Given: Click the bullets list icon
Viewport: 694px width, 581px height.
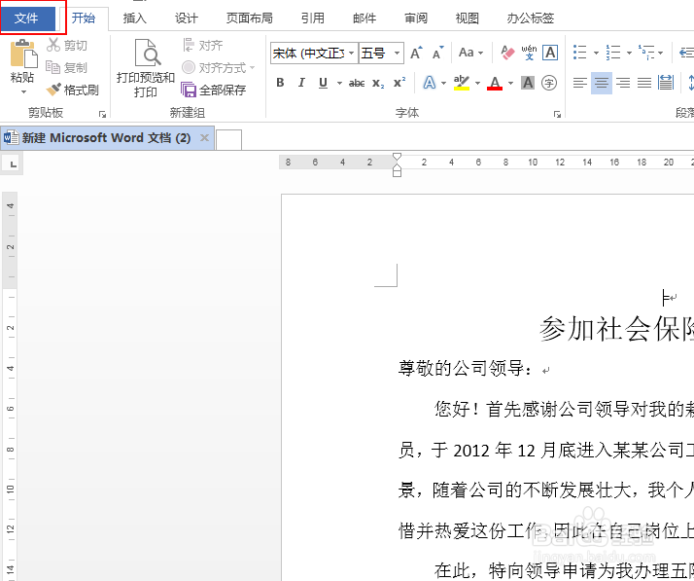Looking at the screenshot, I should pyautogui.click(x=580, y=53).
